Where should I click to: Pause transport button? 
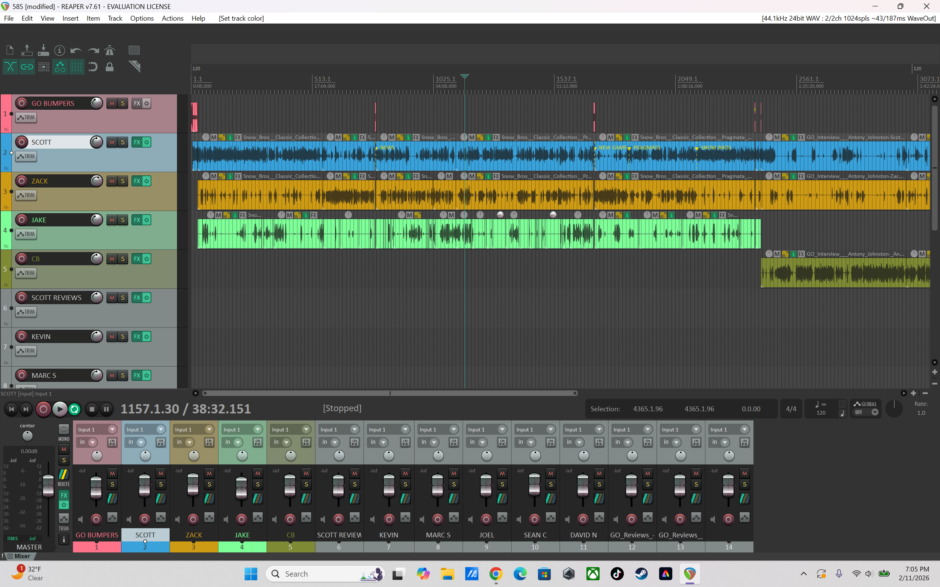[x=106, y=409]
